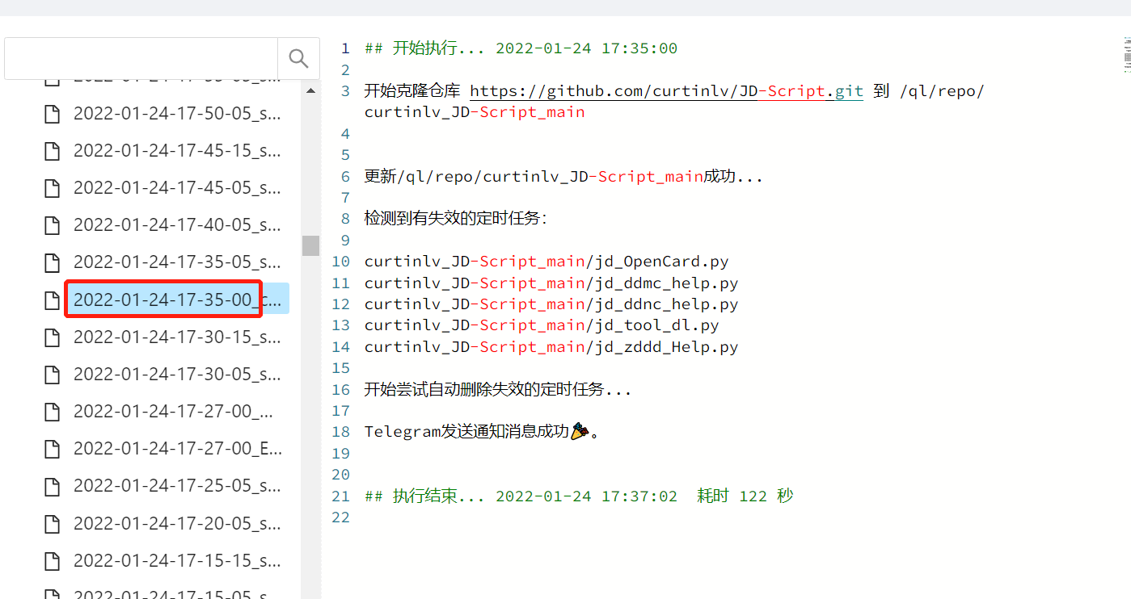Choose the 2022-01-24-17-30-15_s log file
Viewport: 1131px width, 599px height.
pyautogui.click(x=177, y=337)
